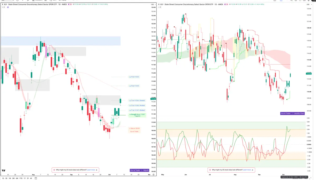This screenshot has width=316, height=180.
Task: Select the All time range
Action: pyautogui.click(x=31, y=178)
